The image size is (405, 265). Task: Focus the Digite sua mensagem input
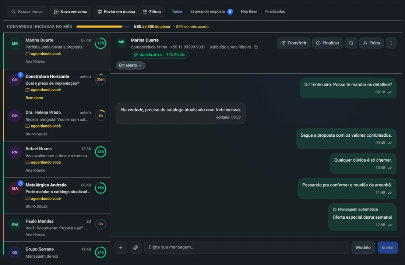[x=246, y=247]
